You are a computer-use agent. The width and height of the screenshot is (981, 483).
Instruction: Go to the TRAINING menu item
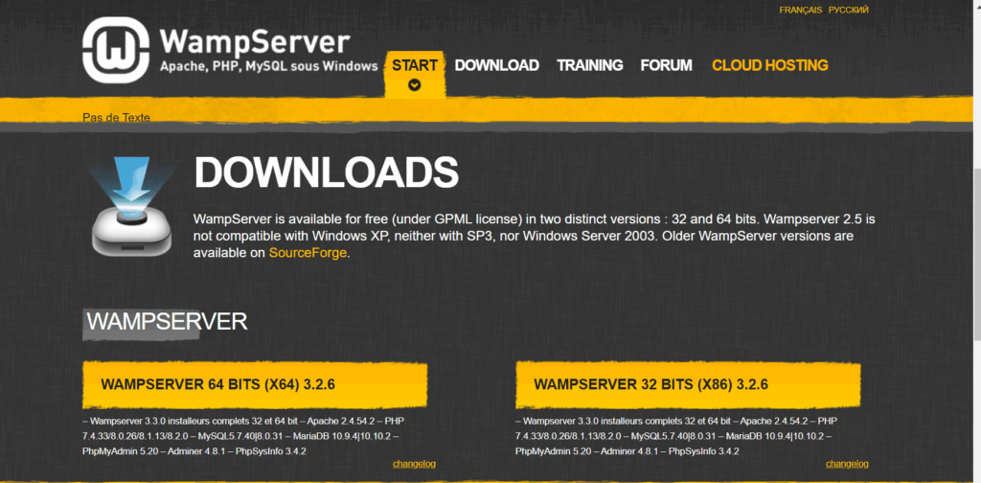pos(590,65)
